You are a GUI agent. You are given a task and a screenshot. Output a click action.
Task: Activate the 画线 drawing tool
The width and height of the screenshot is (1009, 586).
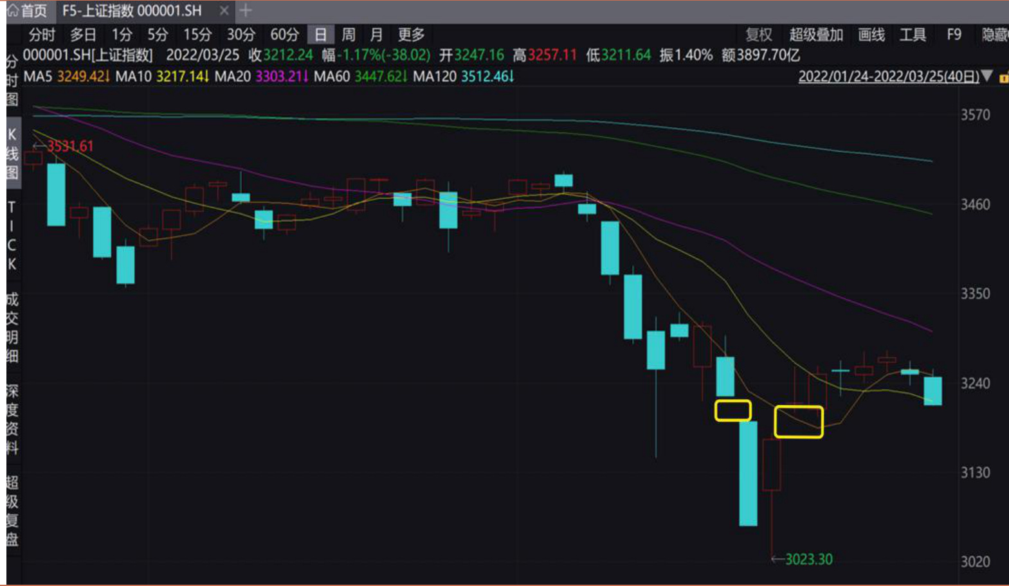coord(871,35)
